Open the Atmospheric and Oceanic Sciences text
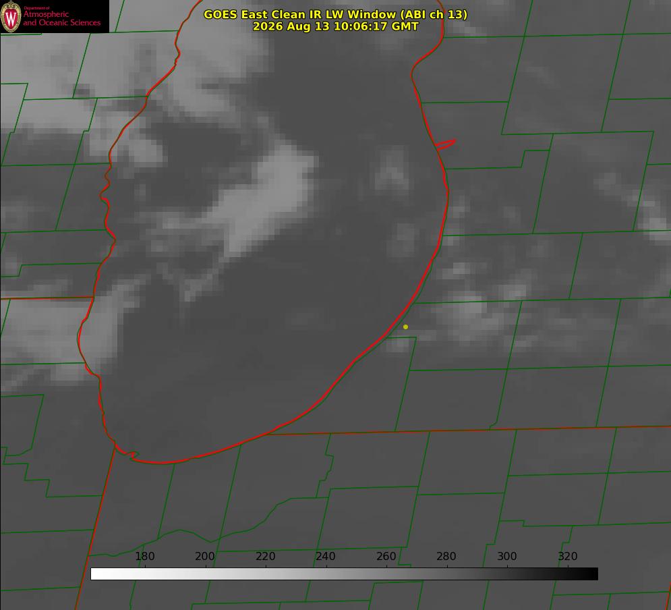The image size is (671, 610). point(61,18)
